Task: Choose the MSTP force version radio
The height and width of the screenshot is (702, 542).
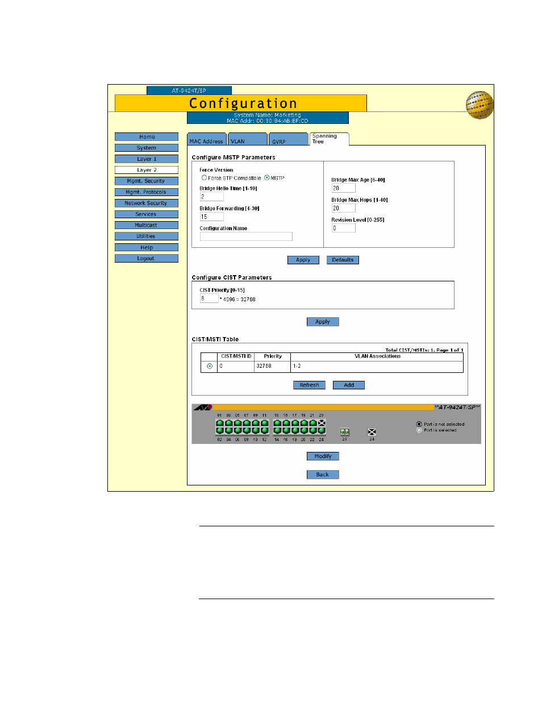Action: (x=267, y=178)
